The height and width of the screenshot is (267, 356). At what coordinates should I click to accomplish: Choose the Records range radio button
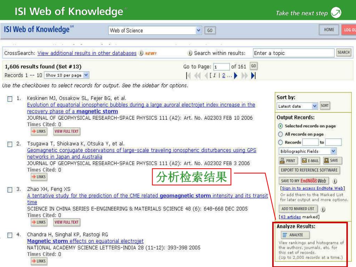pos(281,142)
